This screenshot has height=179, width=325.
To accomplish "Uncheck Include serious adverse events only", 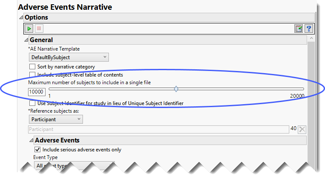I will tap(37, 150).
